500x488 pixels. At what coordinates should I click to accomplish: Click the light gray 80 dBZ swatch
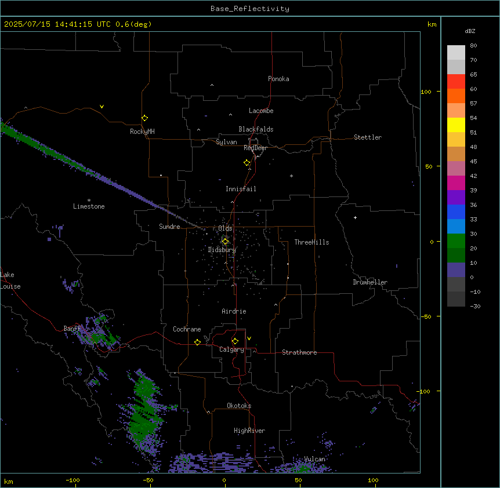(x=456, y=52)
